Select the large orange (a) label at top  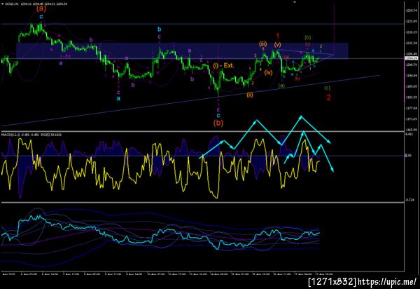pos(41,8)
